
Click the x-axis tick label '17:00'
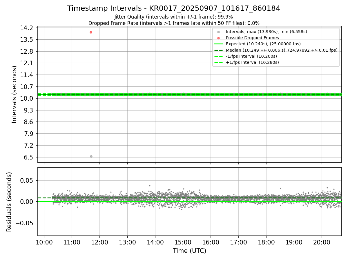pos(238,242)
